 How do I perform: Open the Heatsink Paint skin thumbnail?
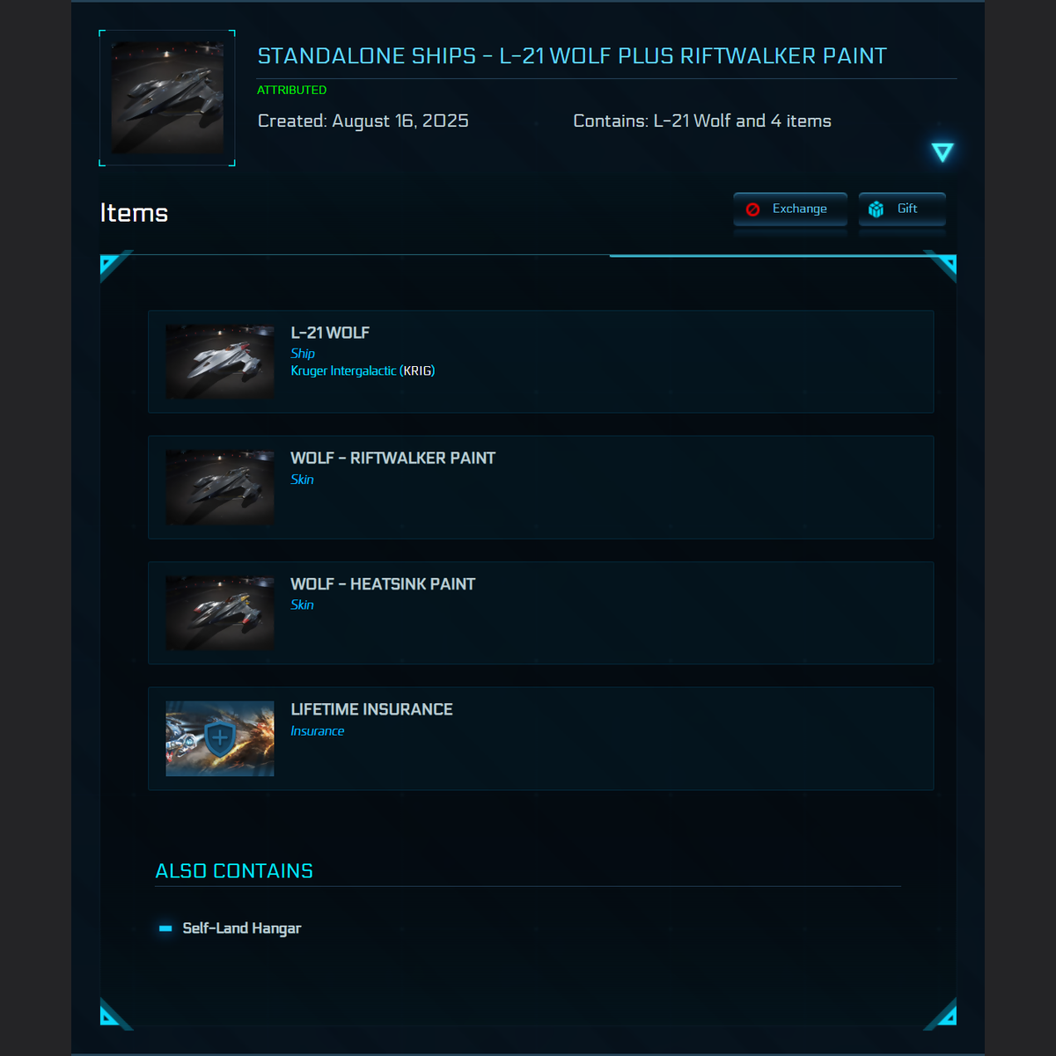pyautogui.click(x=220, y=613)
